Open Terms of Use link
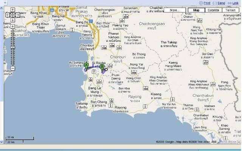Image resolution: width=242 pixels, height=151 pixels. tap(228, 142)
